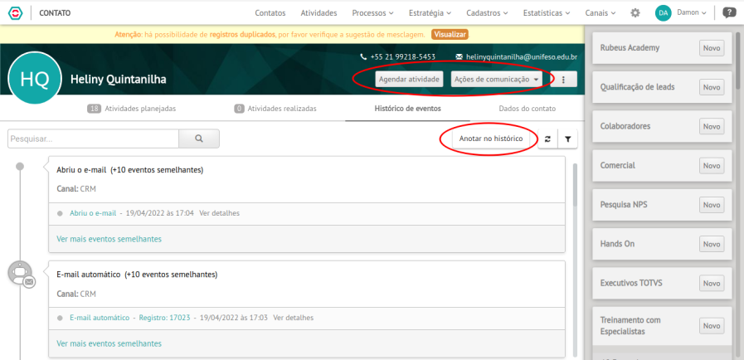Click Novo for Hands On
This screenshot has width=744, height=360.
pyautogui.click(x=712, y=244)
